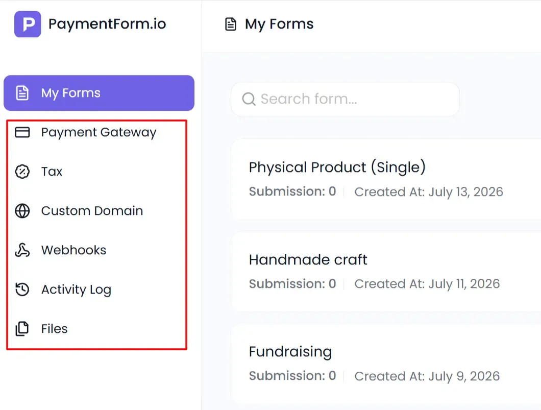The width and height of the screenshot is (541, 410).
Task: Click the Custom Domain globe icon
Action: click(22, 211)
